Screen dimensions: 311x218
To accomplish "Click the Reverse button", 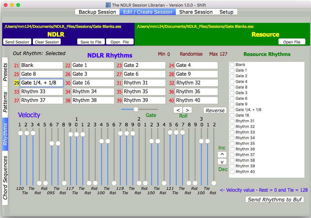I will pyautogui.click(x=215, y=110).
